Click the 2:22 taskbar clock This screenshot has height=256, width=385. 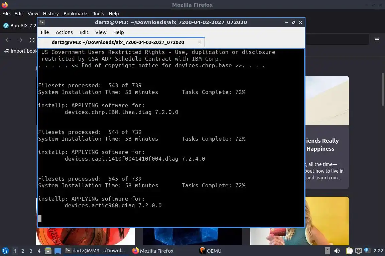[x=378, y=251]
